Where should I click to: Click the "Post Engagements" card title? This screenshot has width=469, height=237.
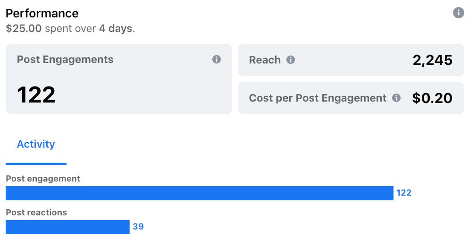pyautogui.click(x=65, y=60)
